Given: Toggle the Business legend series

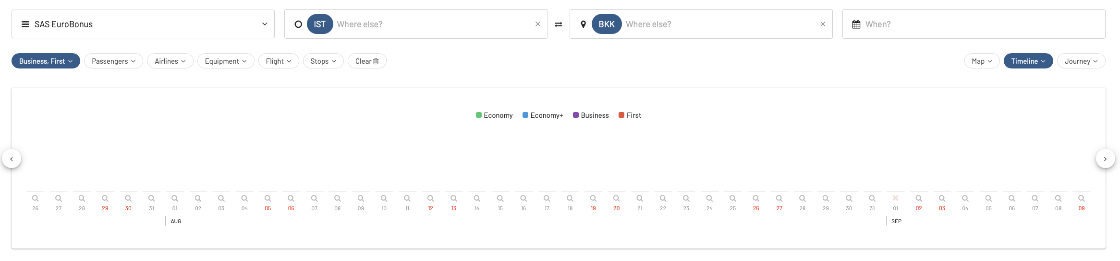Looking at the screenshot, I should click(591, 115).
